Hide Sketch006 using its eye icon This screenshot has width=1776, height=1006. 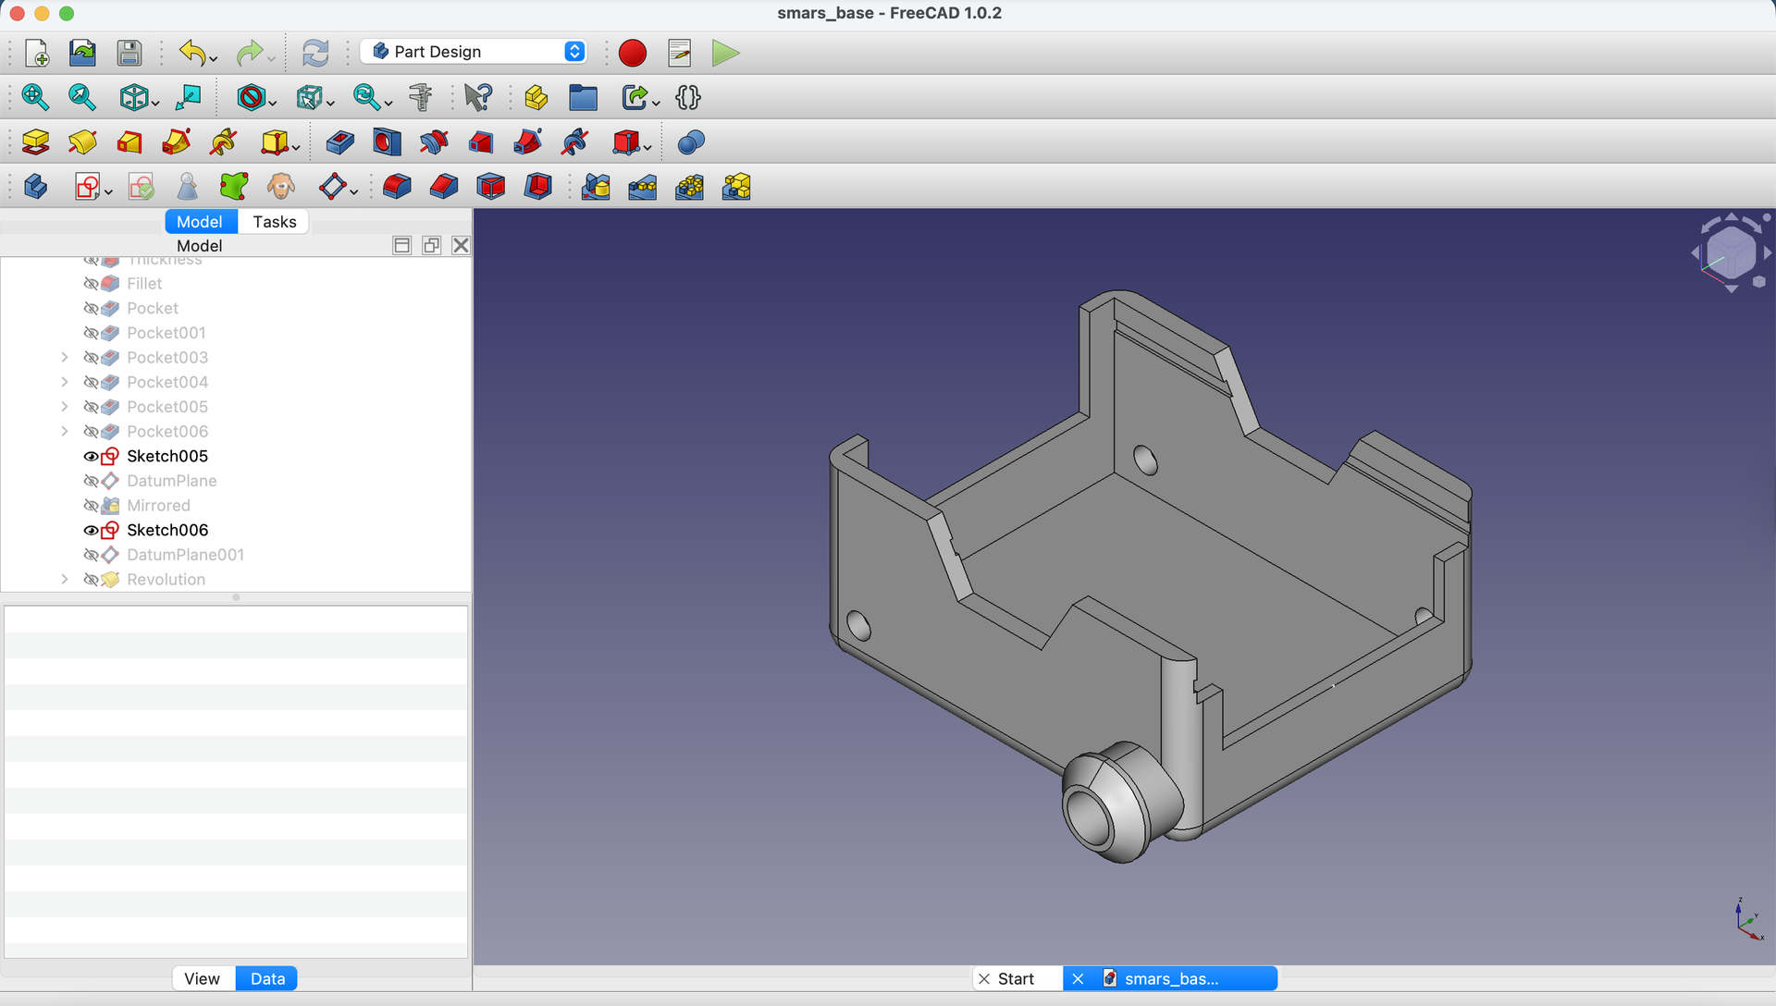(x=91, y=530)
